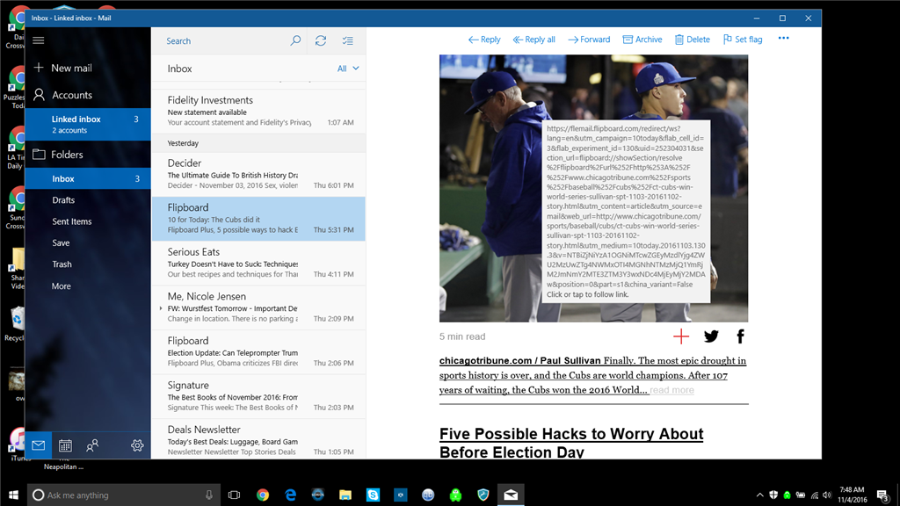
Task: Share the Cubs article to Twitter
Action: [711, 336]
